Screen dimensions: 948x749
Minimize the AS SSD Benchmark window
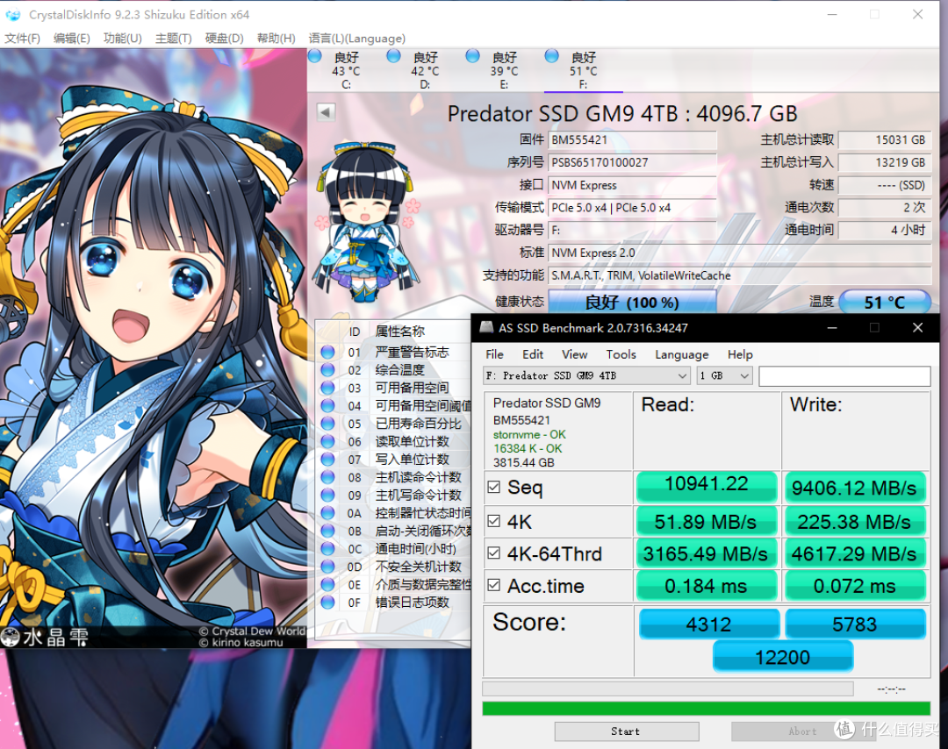pyautogui.click(x=832, y=327)
